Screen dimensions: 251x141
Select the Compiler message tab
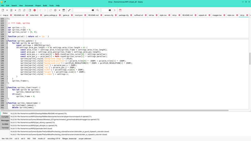[5, 117]
